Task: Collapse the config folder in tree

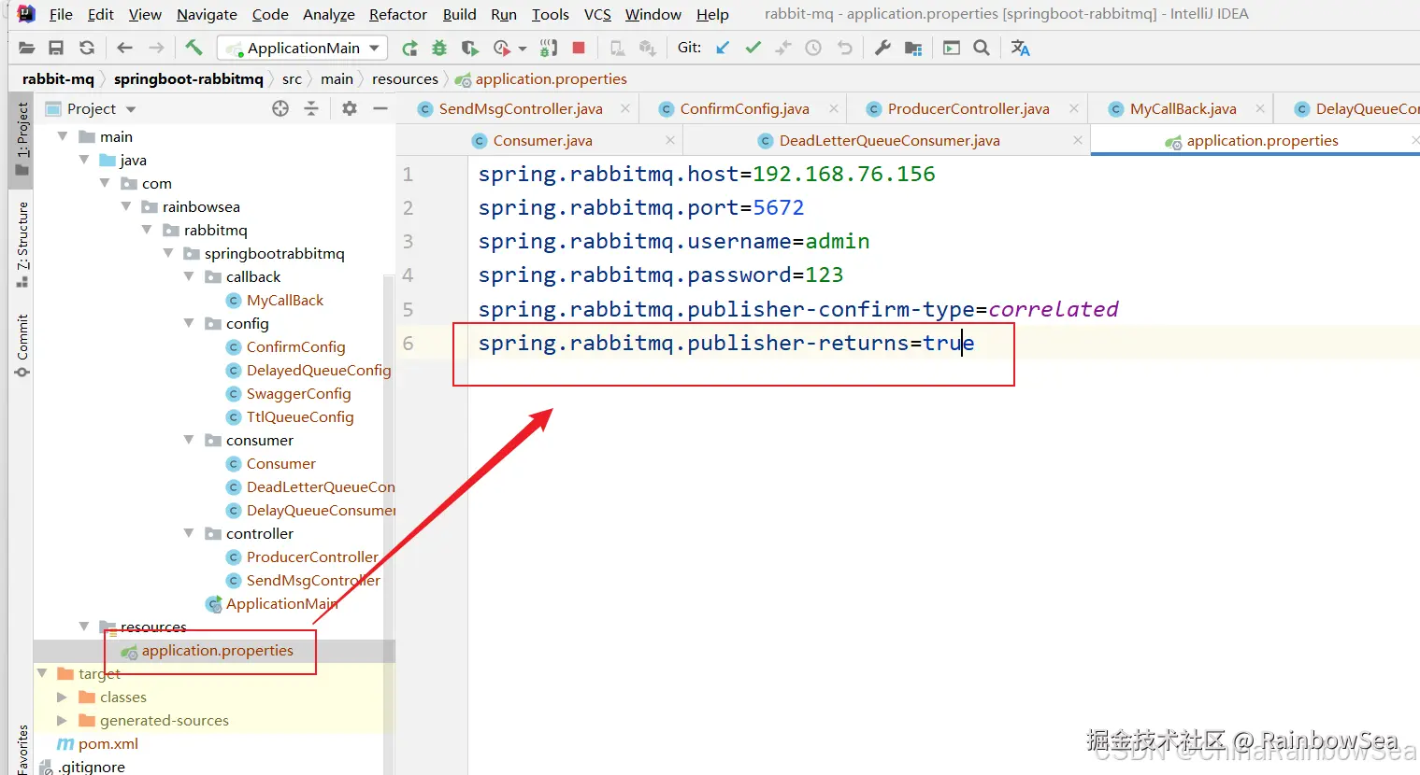Action: pos(189,323)
